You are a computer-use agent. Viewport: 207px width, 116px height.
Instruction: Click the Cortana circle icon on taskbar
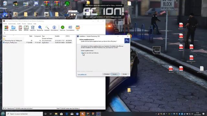tap(45, 114)
